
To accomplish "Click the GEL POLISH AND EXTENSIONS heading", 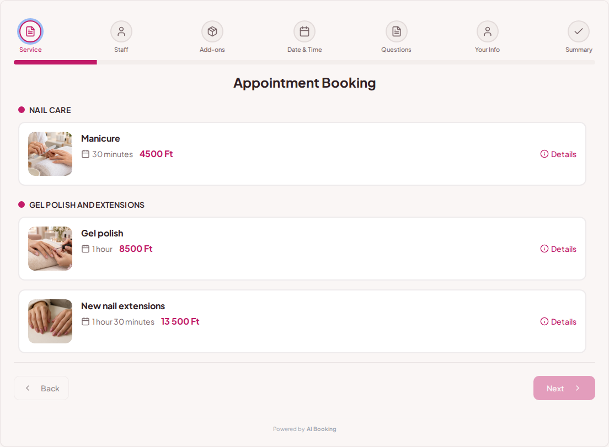I will [x=87, y=205].
